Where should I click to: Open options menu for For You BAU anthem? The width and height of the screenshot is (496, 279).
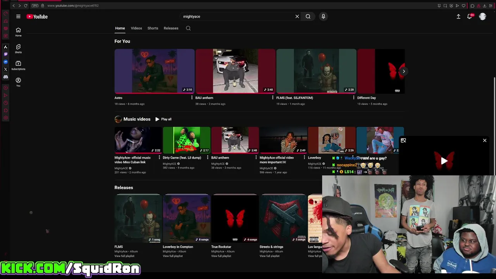tap(273, 98)
